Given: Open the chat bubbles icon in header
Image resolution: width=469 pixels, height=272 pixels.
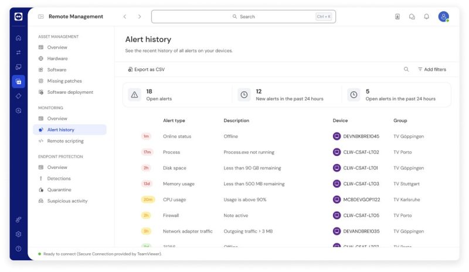Looking at the screenshot, I should tap(412, 16).
